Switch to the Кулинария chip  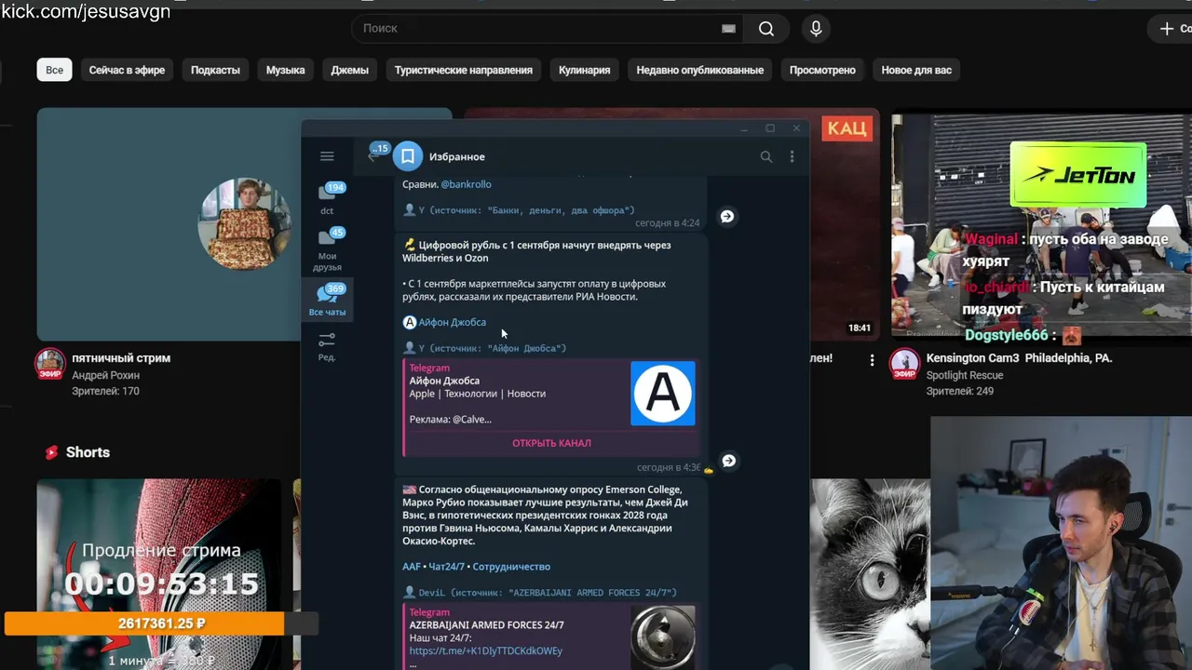[585, 70]
